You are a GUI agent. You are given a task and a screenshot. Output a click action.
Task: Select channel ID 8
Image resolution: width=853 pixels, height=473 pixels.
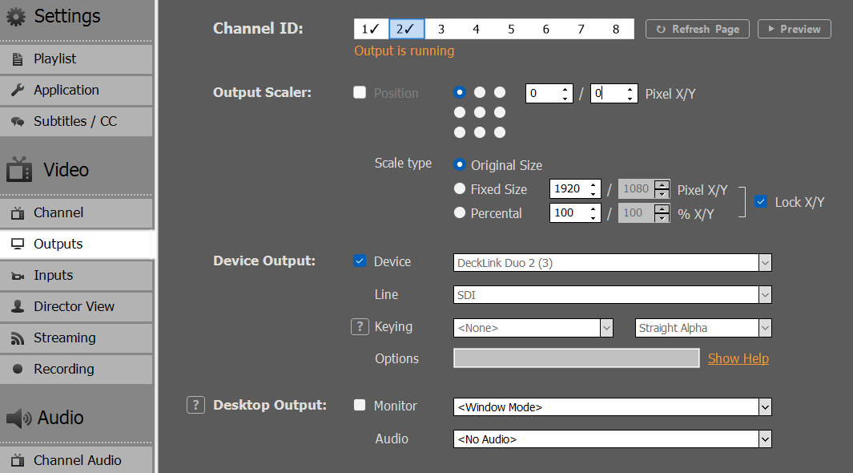pos(616,29)
